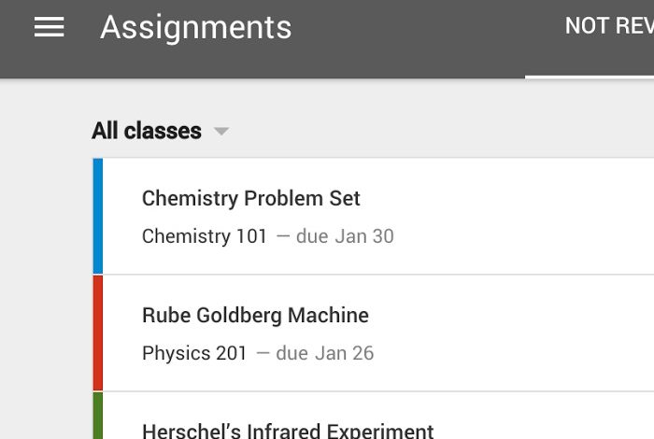Screen dimensions: 654x439
Task: Click empty space in Herschel's Experiment row
Action: pyautogui.click(x=542, y=417)
